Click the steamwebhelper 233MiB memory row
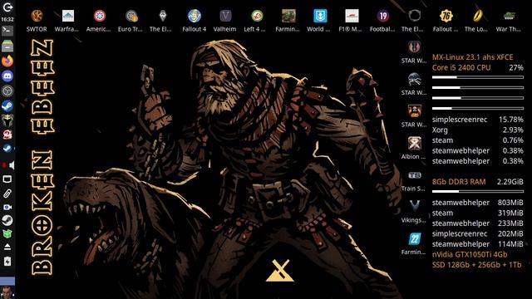Screen dimensions: 532x299 (478, 223)
